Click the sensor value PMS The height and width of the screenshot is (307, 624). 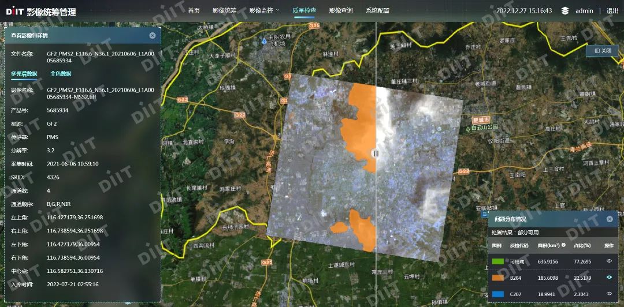coord(53,137)
